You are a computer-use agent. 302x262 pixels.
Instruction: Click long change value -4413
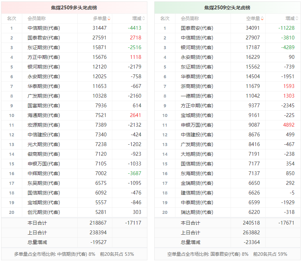click(135, 28)
